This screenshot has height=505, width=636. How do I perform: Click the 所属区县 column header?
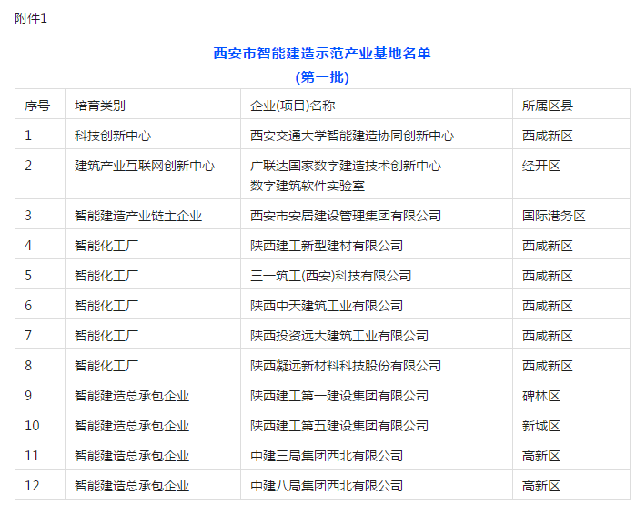click(x=548, y=106)
